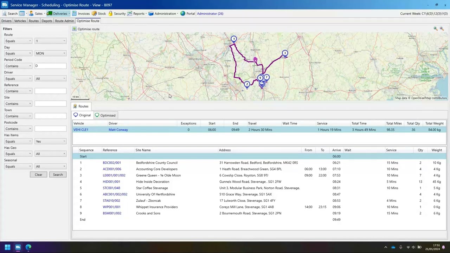Select map marker number 2
This screenshot has height=253, width=450.
click(247, 84)
